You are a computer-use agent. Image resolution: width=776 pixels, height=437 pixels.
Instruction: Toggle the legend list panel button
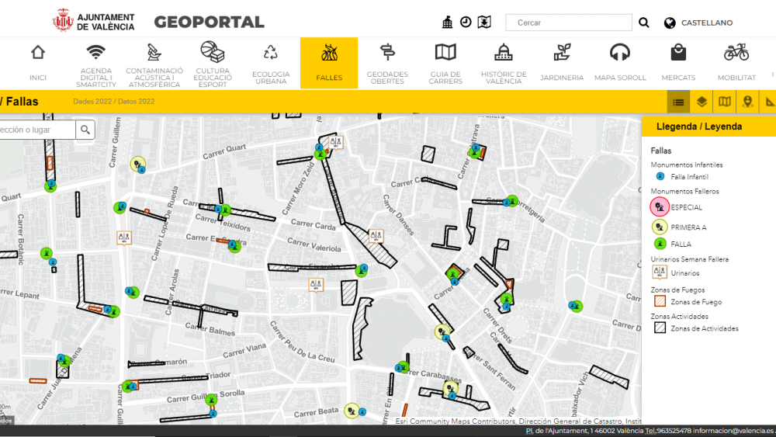pos(678,102)
